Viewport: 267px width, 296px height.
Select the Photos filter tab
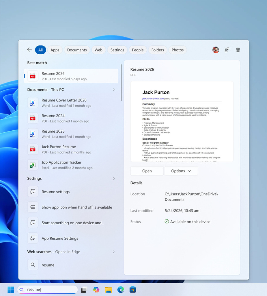(178, 50)
